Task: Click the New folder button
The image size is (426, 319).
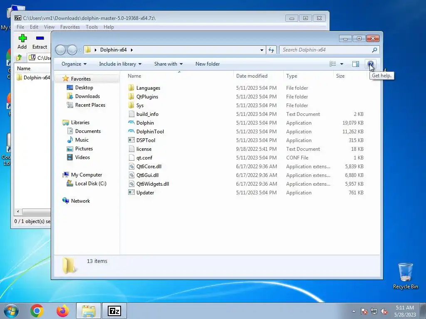Action: click(x=208, y=64)
